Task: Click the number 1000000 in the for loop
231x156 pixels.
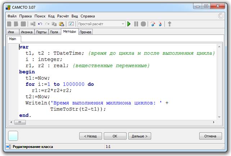Action: [x=74, y=84]
